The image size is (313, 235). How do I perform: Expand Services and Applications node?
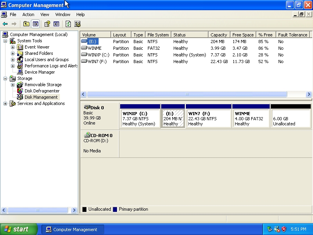click(5, 103)
